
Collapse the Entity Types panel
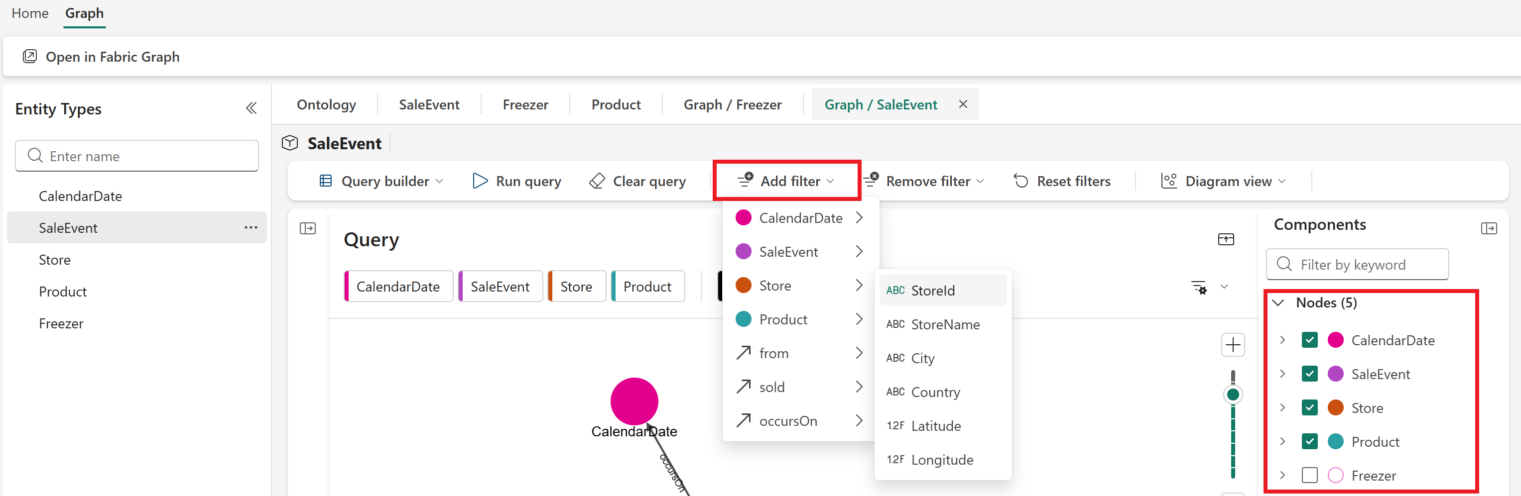click(251, 108)
